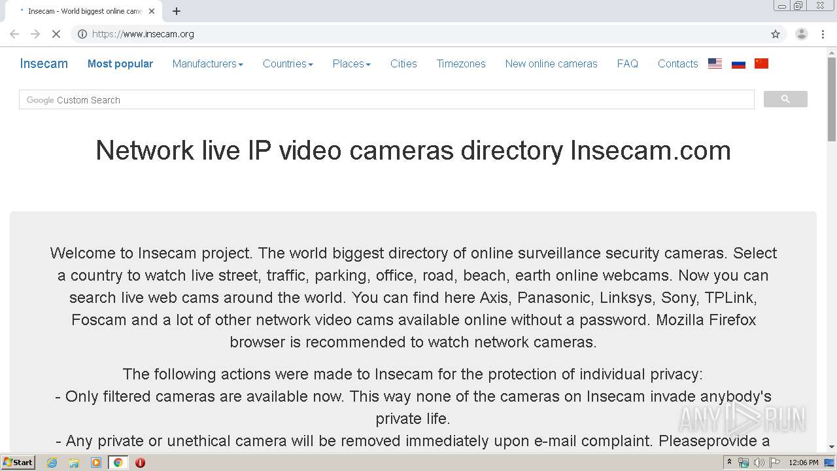Open the Action Center flag icon

coord(775,462)
